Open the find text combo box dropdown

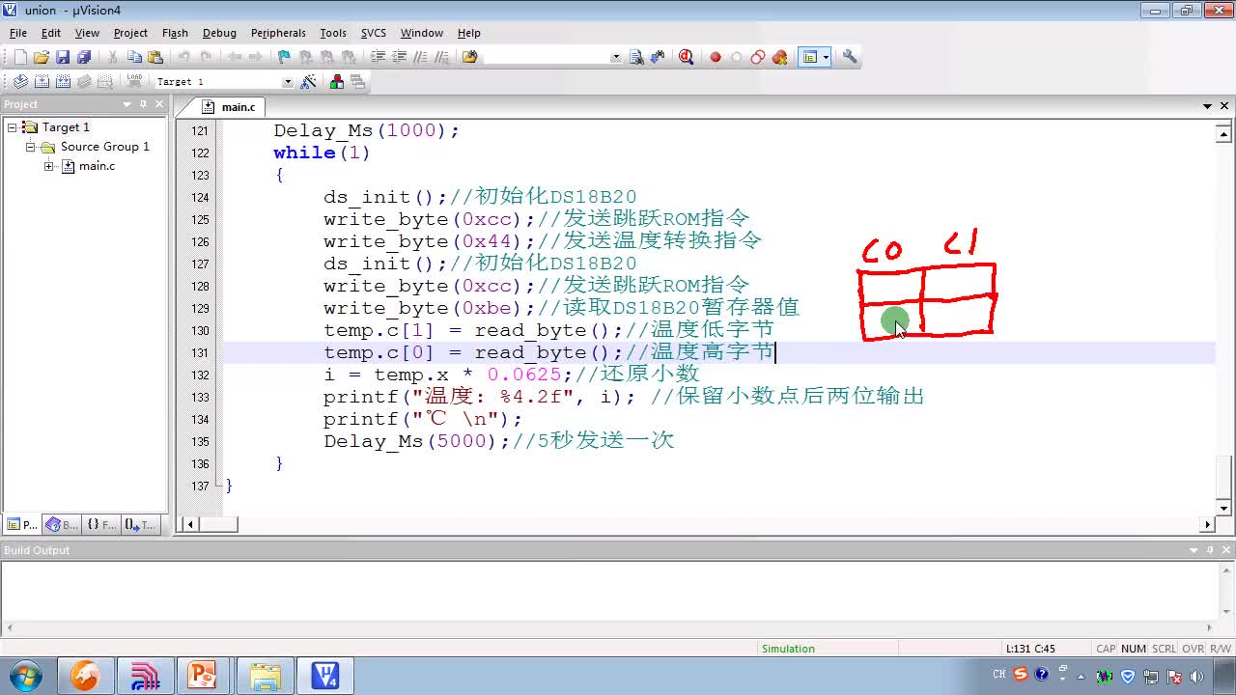[x=616, y=57]
